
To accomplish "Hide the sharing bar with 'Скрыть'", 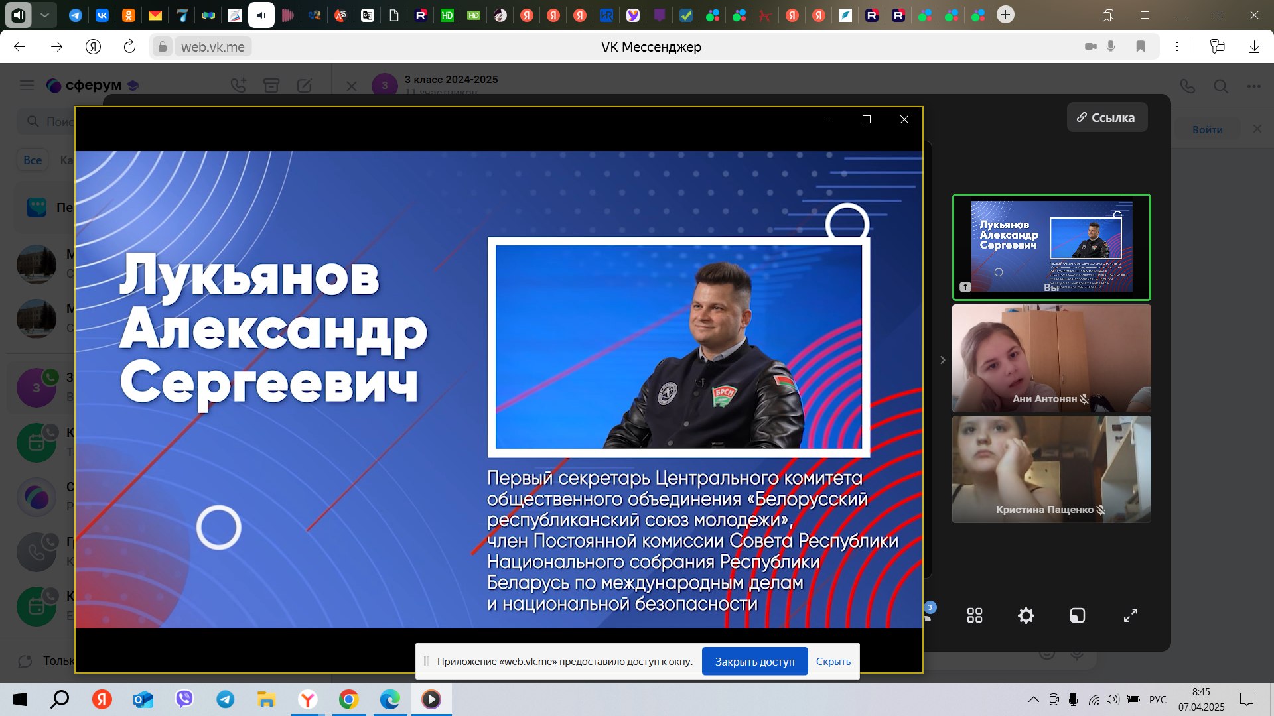I will pyautogui.click(x=833, y=662).
